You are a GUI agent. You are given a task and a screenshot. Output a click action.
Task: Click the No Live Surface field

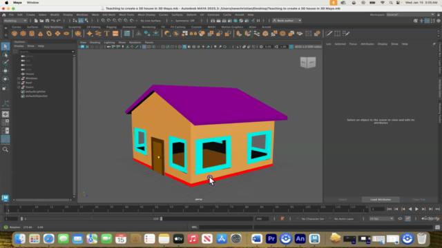(x=151, y=21)
